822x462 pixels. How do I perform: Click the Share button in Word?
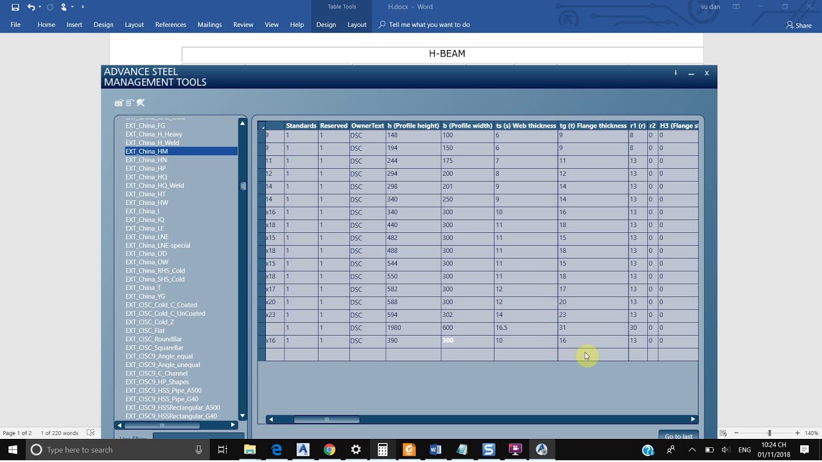(799, 25)
